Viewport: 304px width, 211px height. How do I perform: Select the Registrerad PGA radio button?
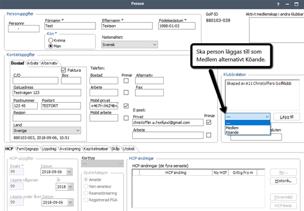86,200
